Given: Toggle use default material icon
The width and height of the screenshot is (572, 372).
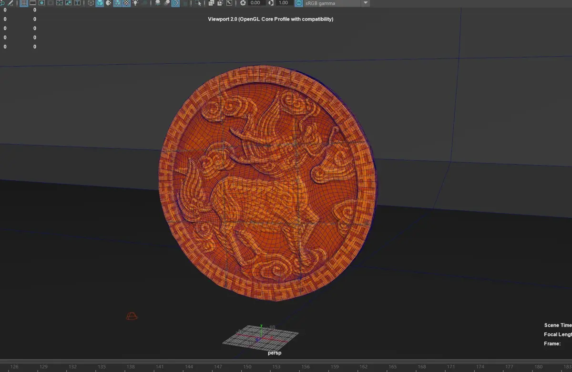Looking at the screenshot, I should coord(108,3).
